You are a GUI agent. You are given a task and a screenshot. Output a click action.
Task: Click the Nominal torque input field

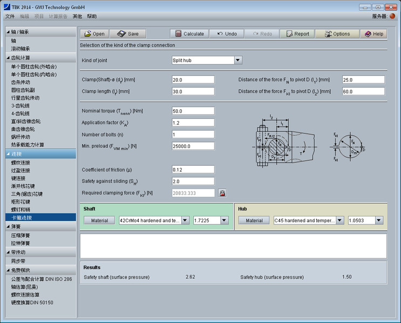pos(193,111)
